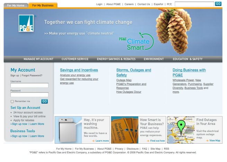
Task: Select the For My Business tab
Action: tap(43, 6)
